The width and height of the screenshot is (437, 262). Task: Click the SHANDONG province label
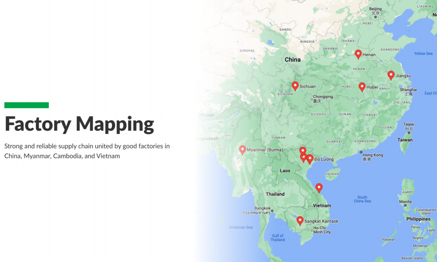click(x=390, y=50)
